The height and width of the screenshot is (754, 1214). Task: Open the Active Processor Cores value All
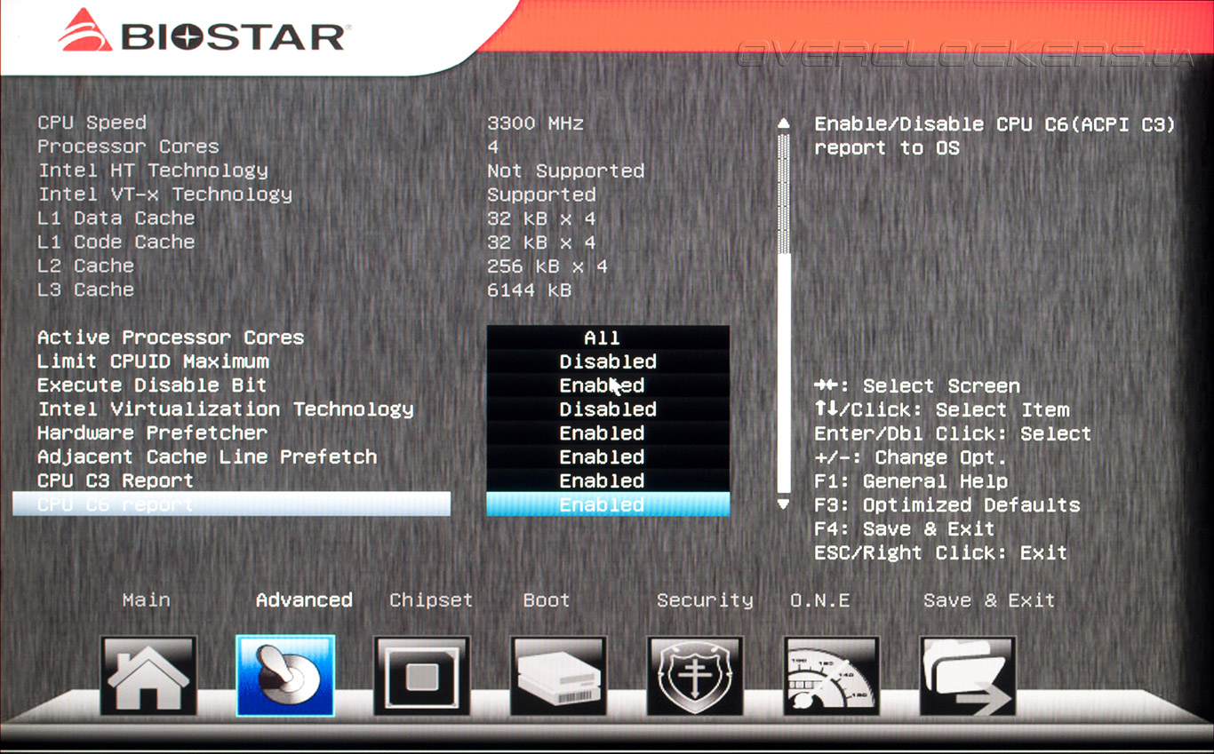pyautogui.click(x=608, y=337)
